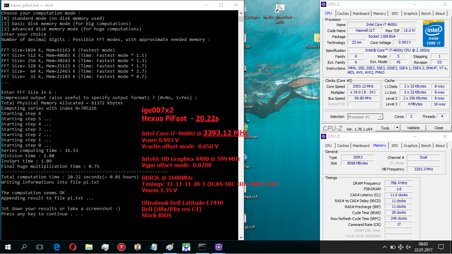Select CPU tab in upper CPU-Z window
The image size is (452, 254).
tap(328, 13)
